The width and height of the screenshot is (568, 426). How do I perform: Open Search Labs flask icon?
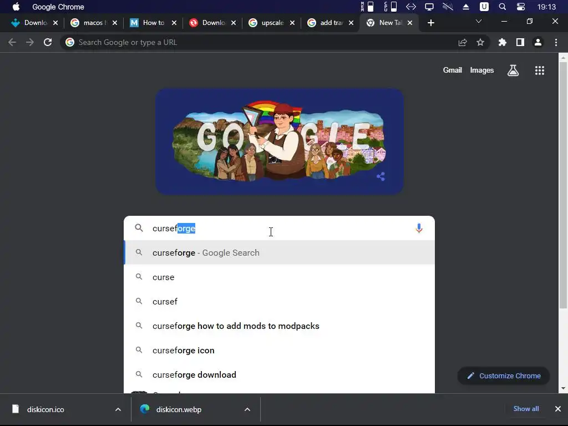point(513,70)
